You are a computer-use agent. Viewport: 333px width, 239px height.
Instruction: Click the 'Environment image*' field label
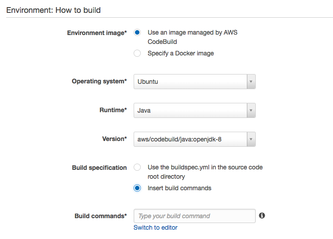[97, 33]
